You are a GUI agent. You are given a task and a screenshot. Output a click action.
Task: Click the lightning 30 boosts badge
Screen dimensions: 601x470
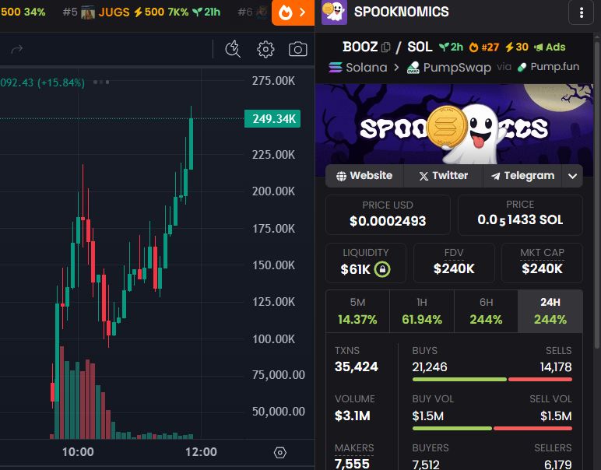[x=517, y=47]
